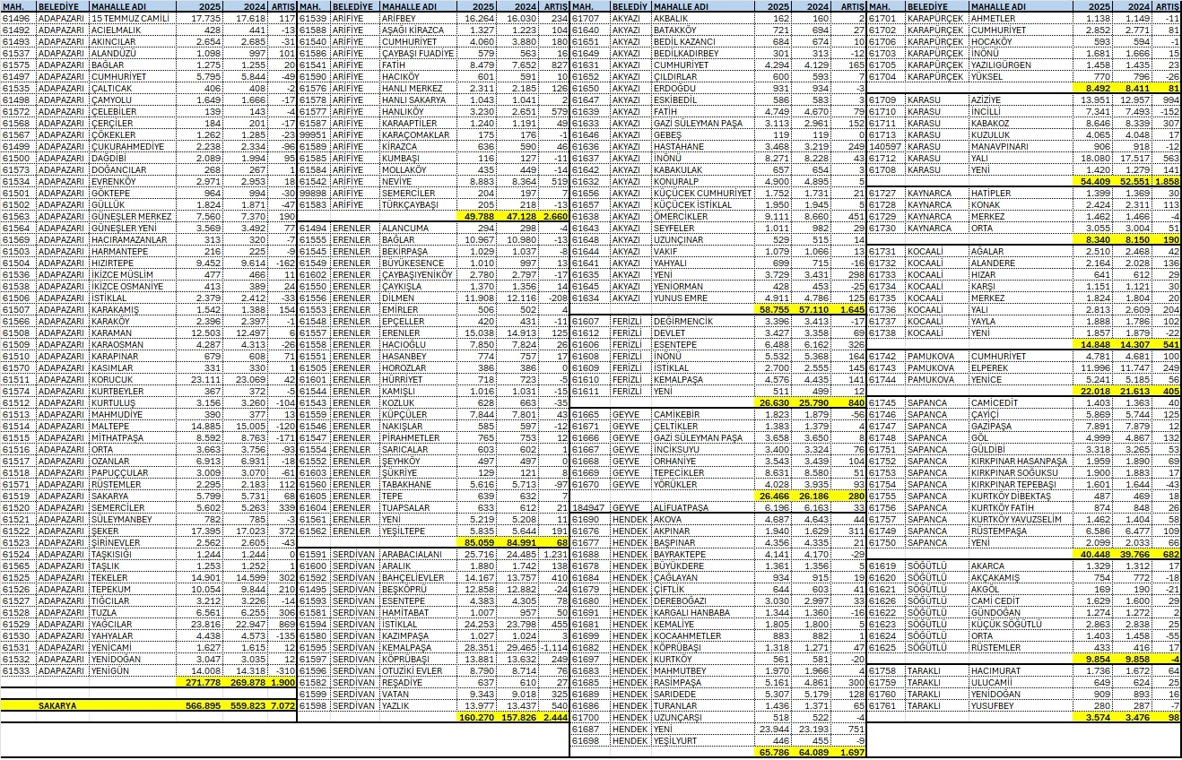Select Serdivan's highlighted 2025 subtotal 160.270

[479, 717]
